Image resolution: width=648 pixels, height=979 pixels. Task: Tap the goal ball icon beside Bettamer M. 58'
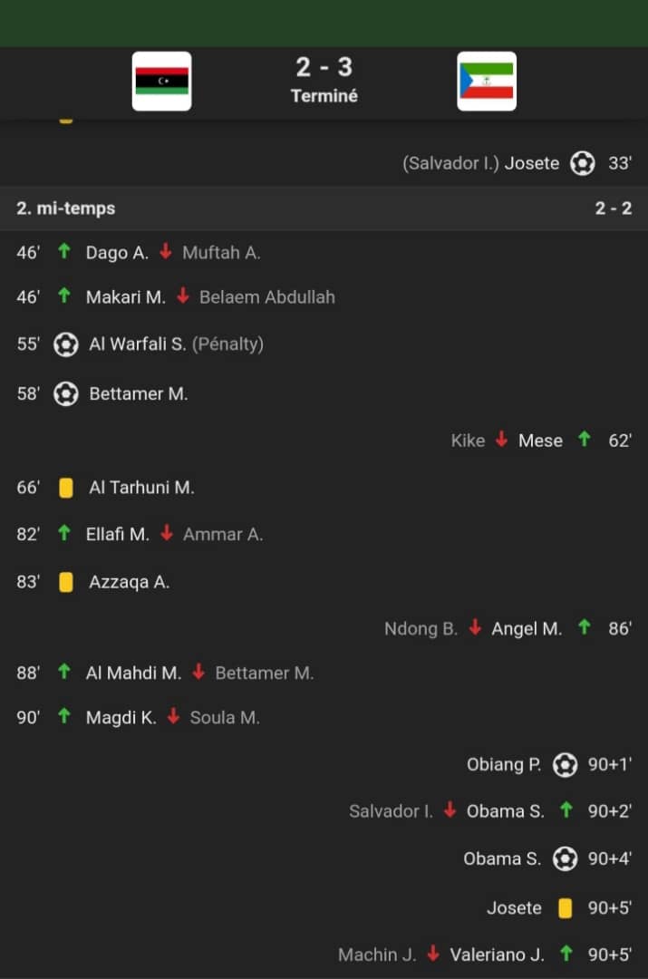coord(65,394)
